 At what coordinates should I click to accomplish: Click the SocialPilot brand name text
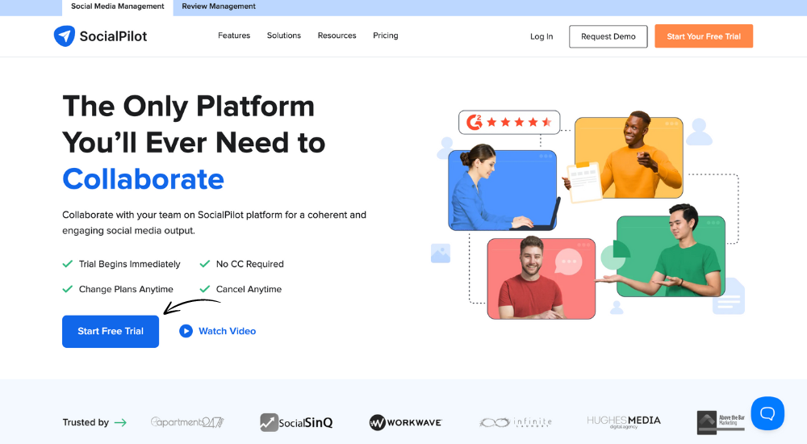[x=113, y=36]
